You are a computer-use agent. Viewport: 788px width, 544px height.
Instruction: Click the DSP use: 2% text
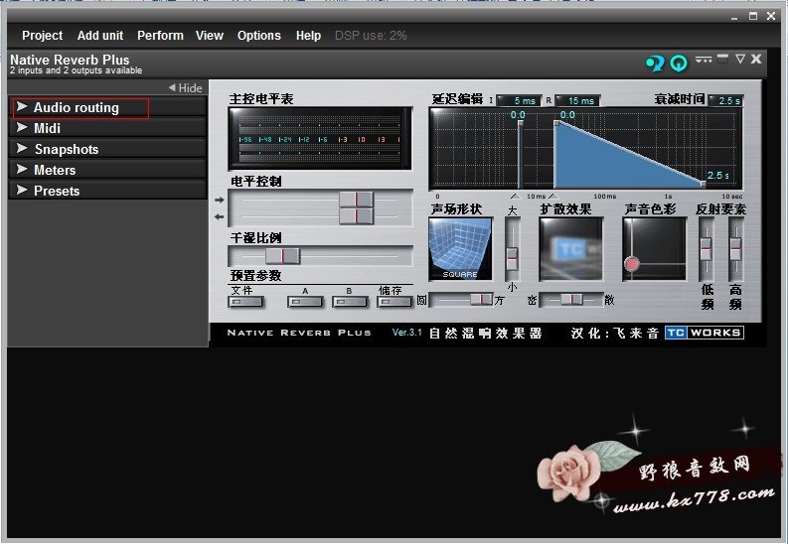coord(371,36)
